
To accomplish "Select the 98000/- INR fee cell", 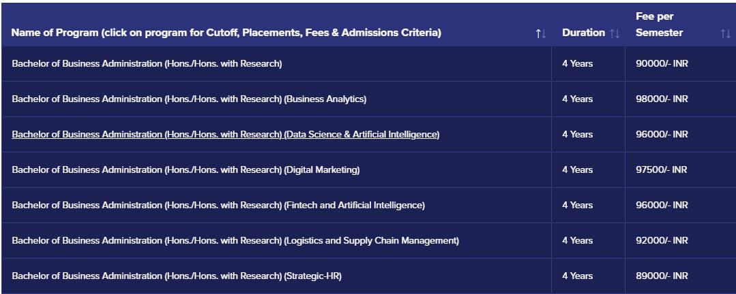I will [x=661, y=99].
